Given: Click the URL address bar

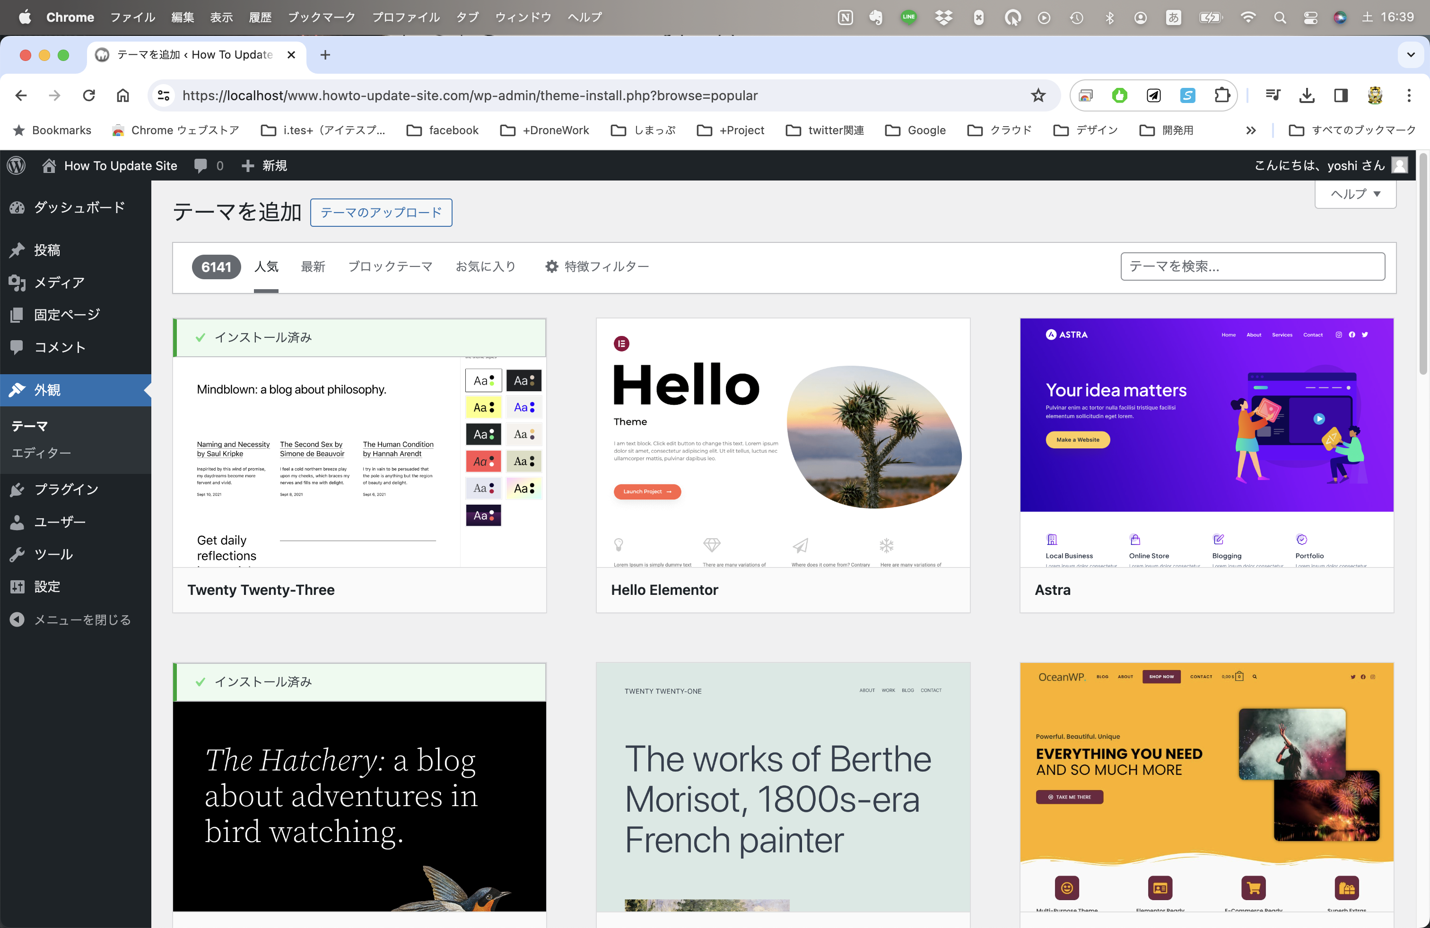Looking at the screenshot, I should (x=603, y=95).
